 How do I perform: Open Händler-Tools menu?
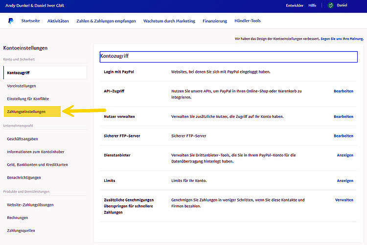pyautogui.click(x=248, y=21)
